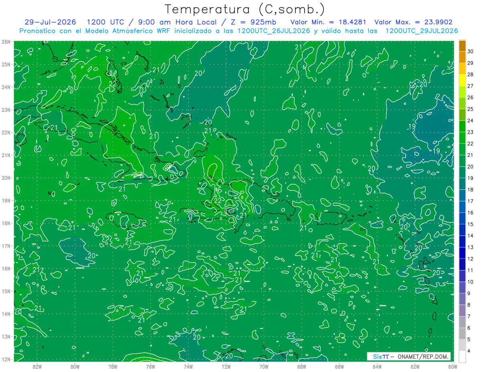Screen dimensions: 481x372
Task: Click the "26N" latitude axis label
Action: [x=6, y=42]
